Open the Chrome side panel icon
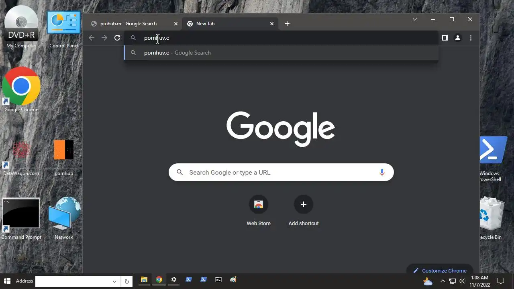Screen dimensions: 514x289 tap(445, 38)
